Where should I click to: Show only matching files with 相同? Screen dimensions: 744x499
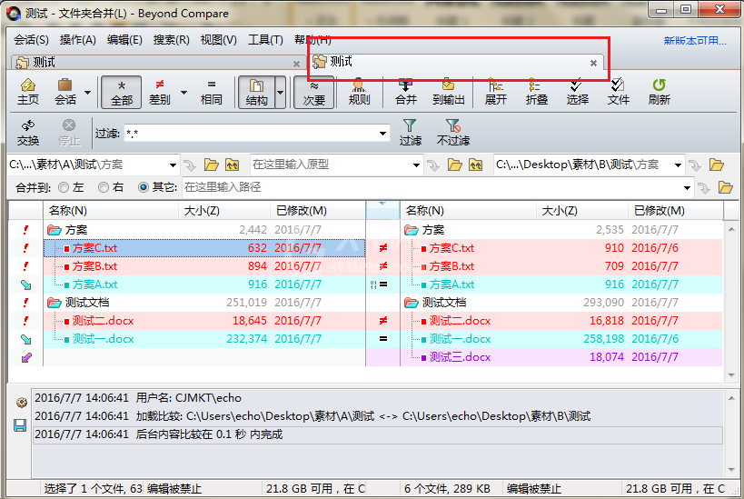pos(211,92)
